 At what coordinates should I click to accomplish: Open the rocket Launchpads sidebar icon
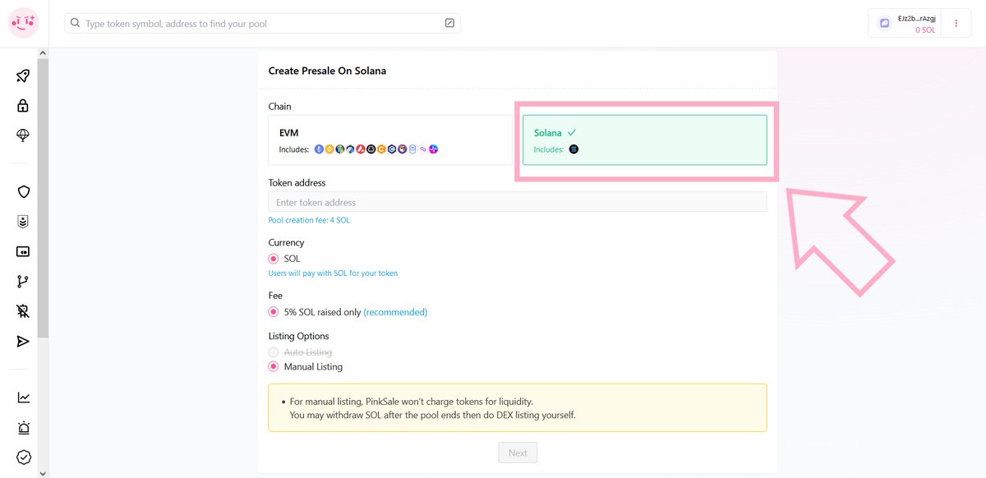pyautogui.click(x=23, y=76)
